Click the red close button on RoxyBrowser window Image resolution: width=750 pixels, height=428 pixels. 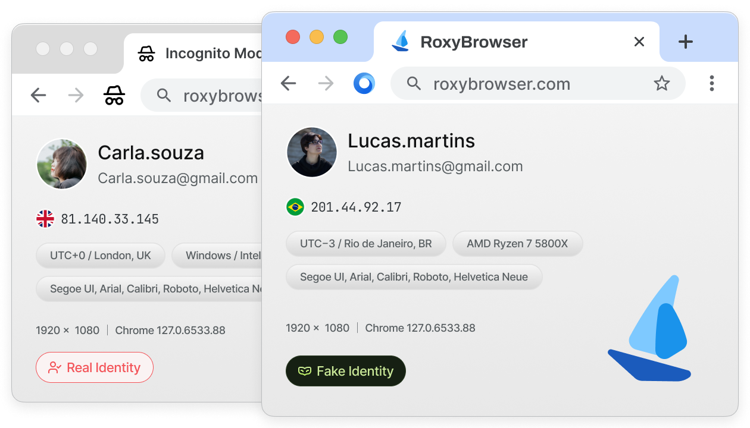coord(293,37)
